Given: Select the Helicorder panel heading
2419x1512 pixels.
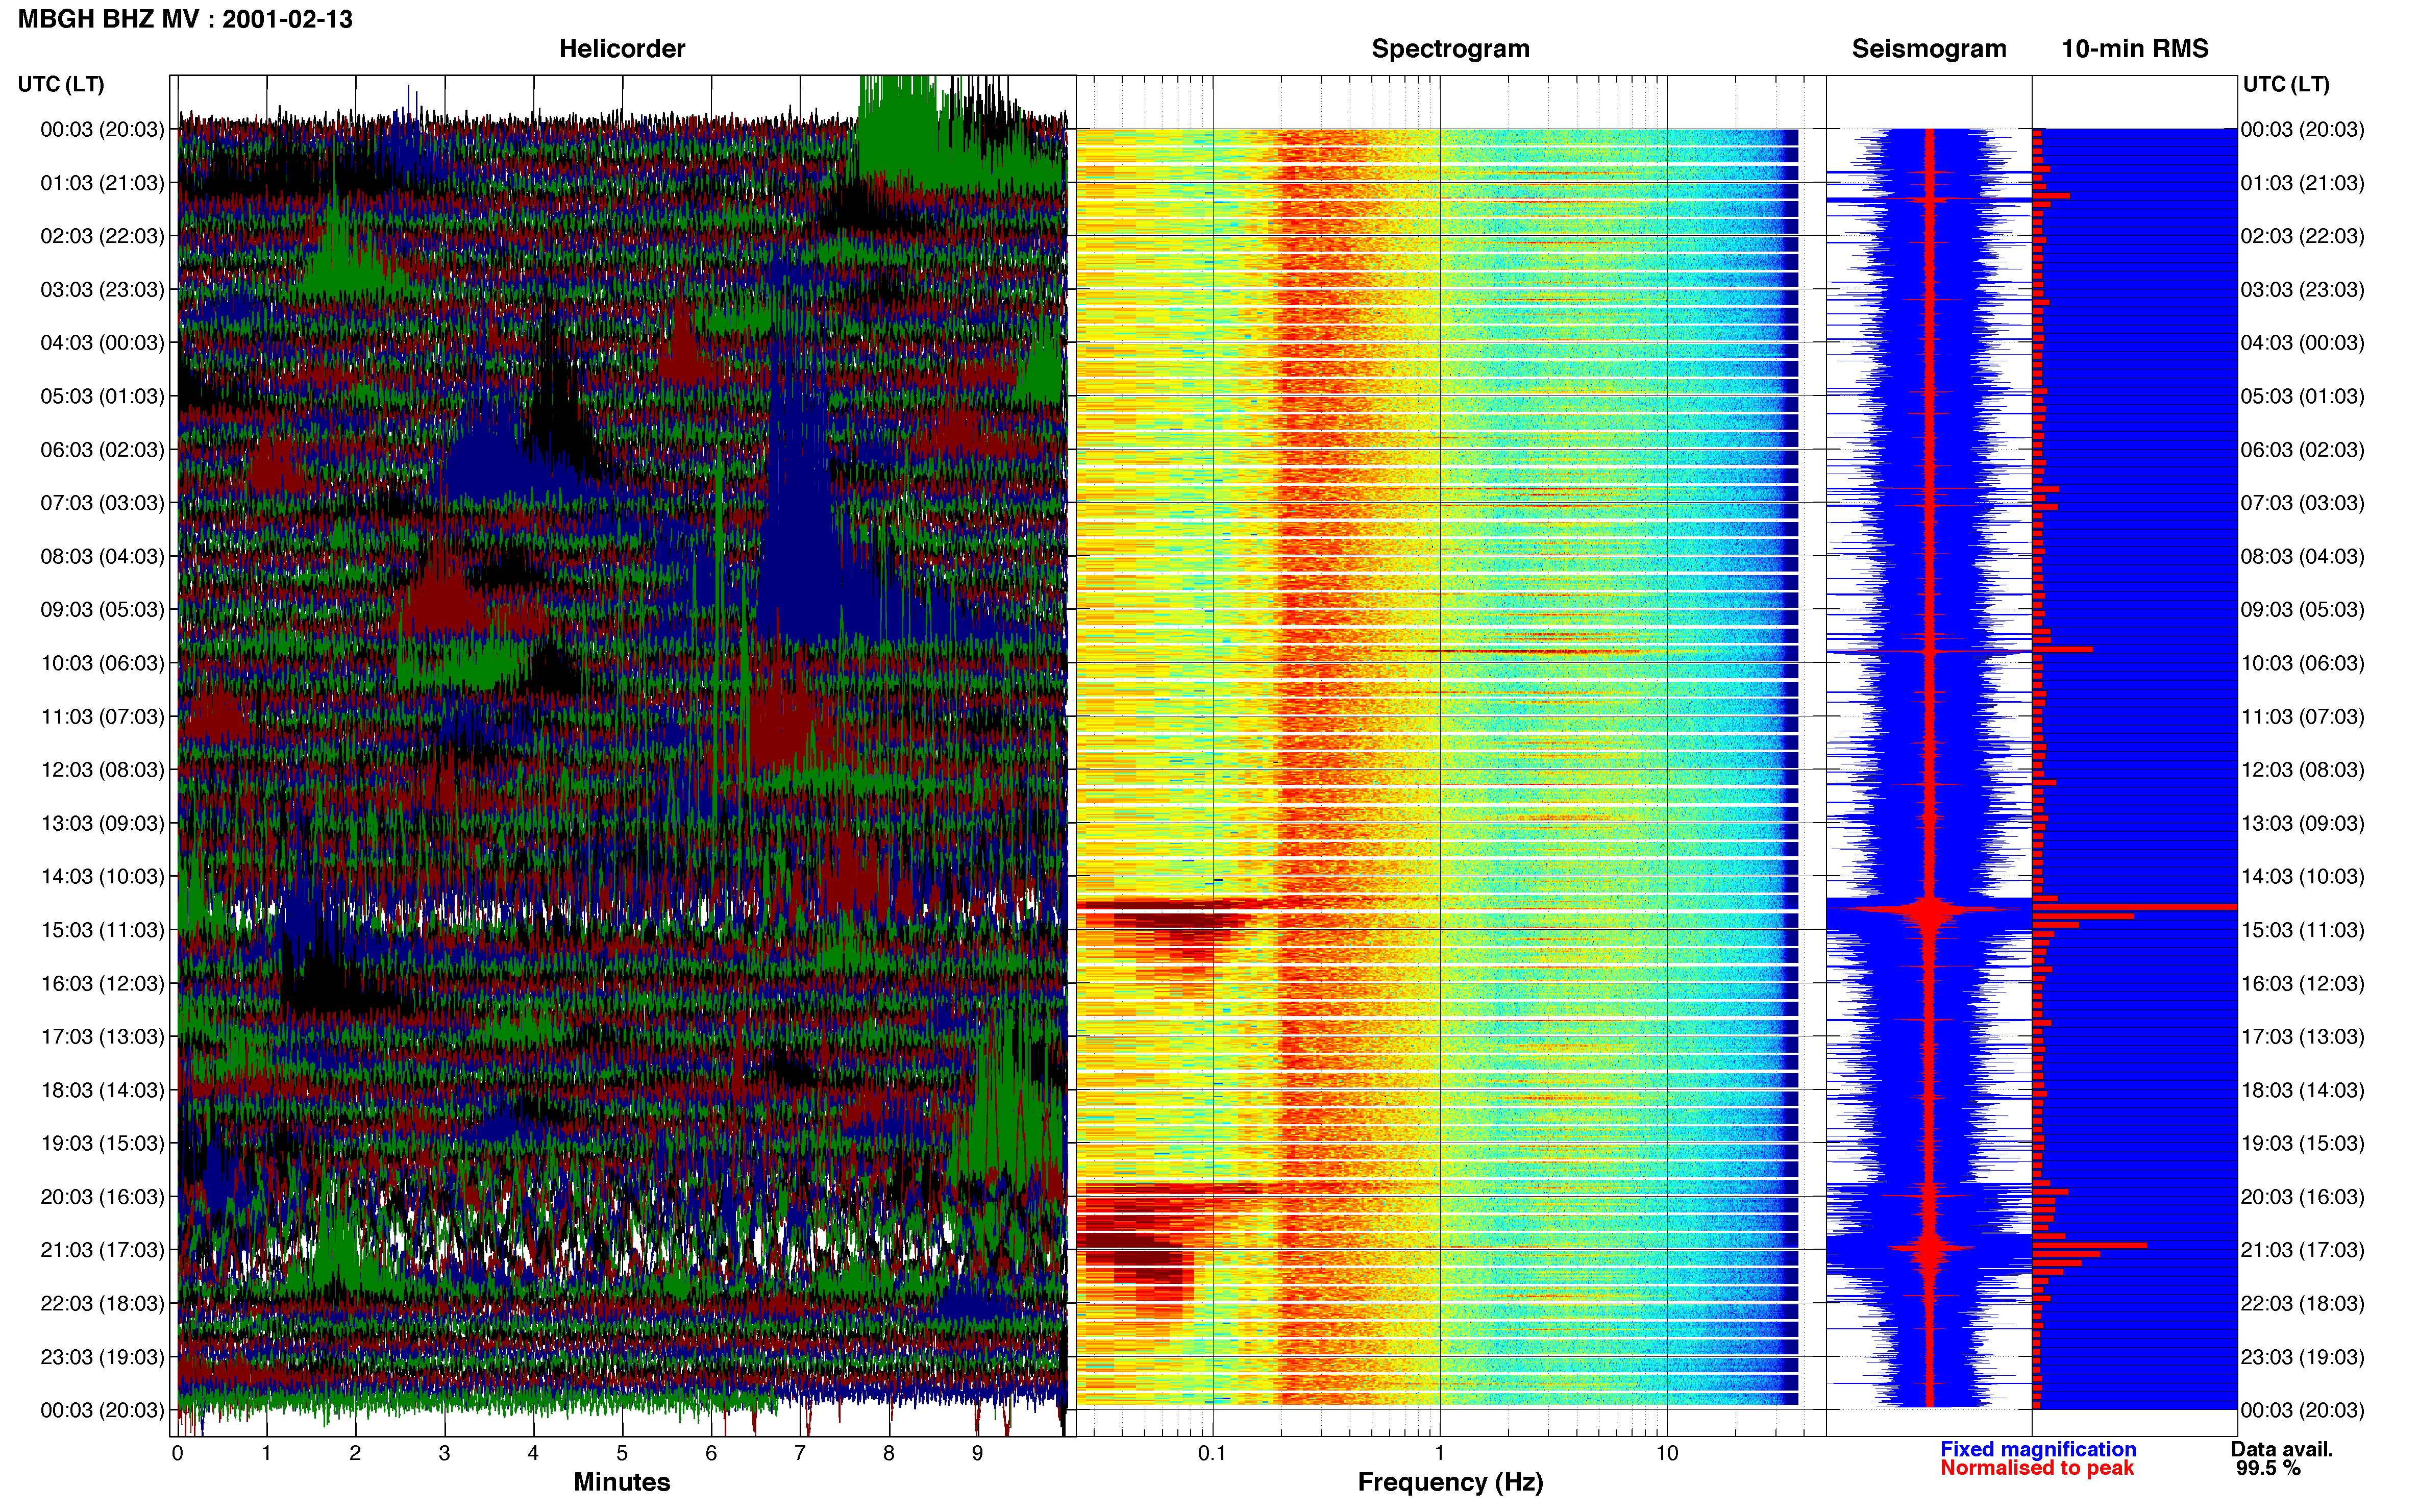Looking at the screenshot, I should pyautogui.click(x=621, y=49).
